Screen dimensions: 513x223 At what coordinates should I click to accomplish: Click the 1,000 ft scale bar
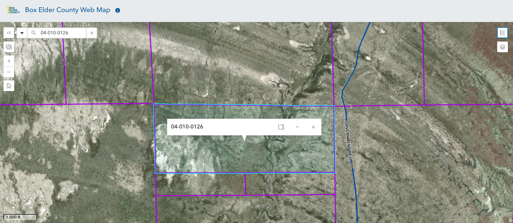(20, 217)
